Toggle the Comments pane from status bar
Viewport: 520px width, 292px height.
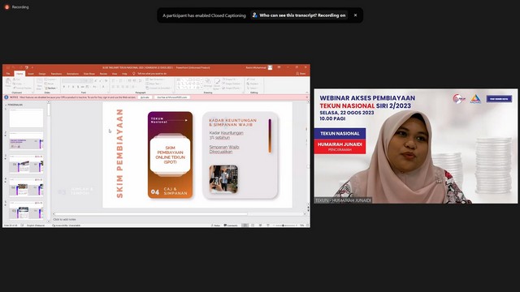point(231,225)
